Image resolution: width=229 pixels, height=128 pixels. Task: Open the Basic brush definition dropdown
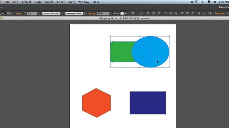click(x=84, y=13)
